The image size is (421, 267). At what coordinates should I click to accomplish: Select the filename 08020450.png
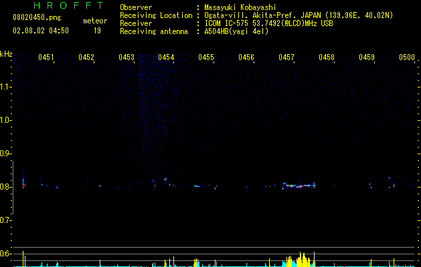pyautogui.click(x=37, y=18)
